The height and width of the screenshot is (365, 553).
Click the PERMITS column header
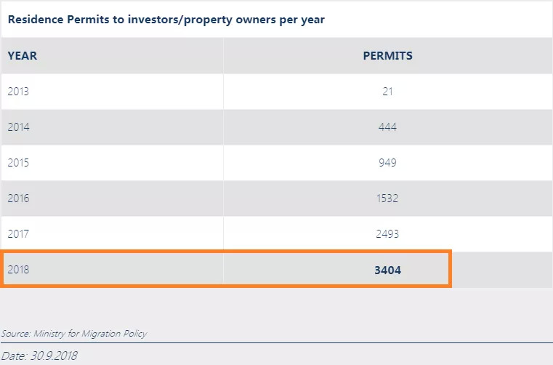click(387, 55)
